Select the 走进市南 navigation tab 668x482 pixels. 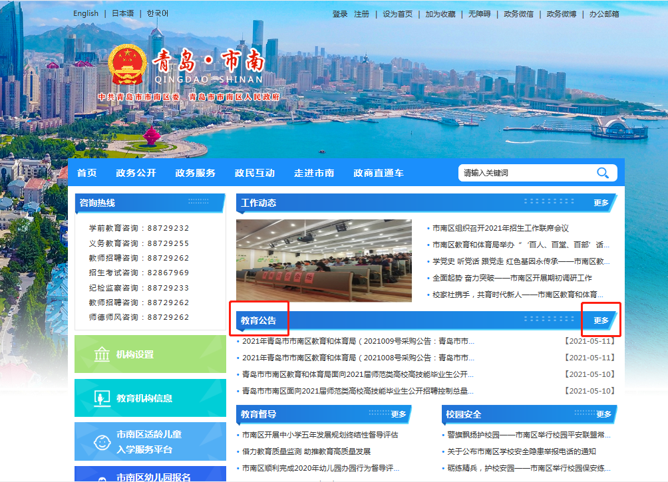pyautogui.click(x=313, y=173)
